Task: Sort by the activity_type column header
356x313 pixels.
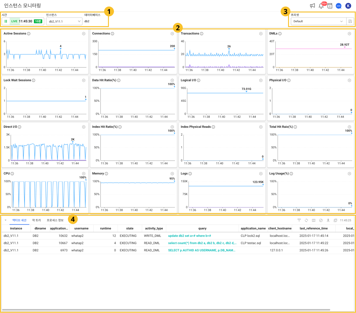Action: point(154,228)
